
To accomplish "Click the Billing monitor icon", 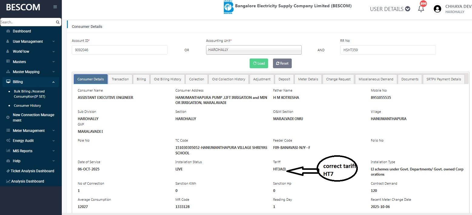I will [x=8, y=82].
